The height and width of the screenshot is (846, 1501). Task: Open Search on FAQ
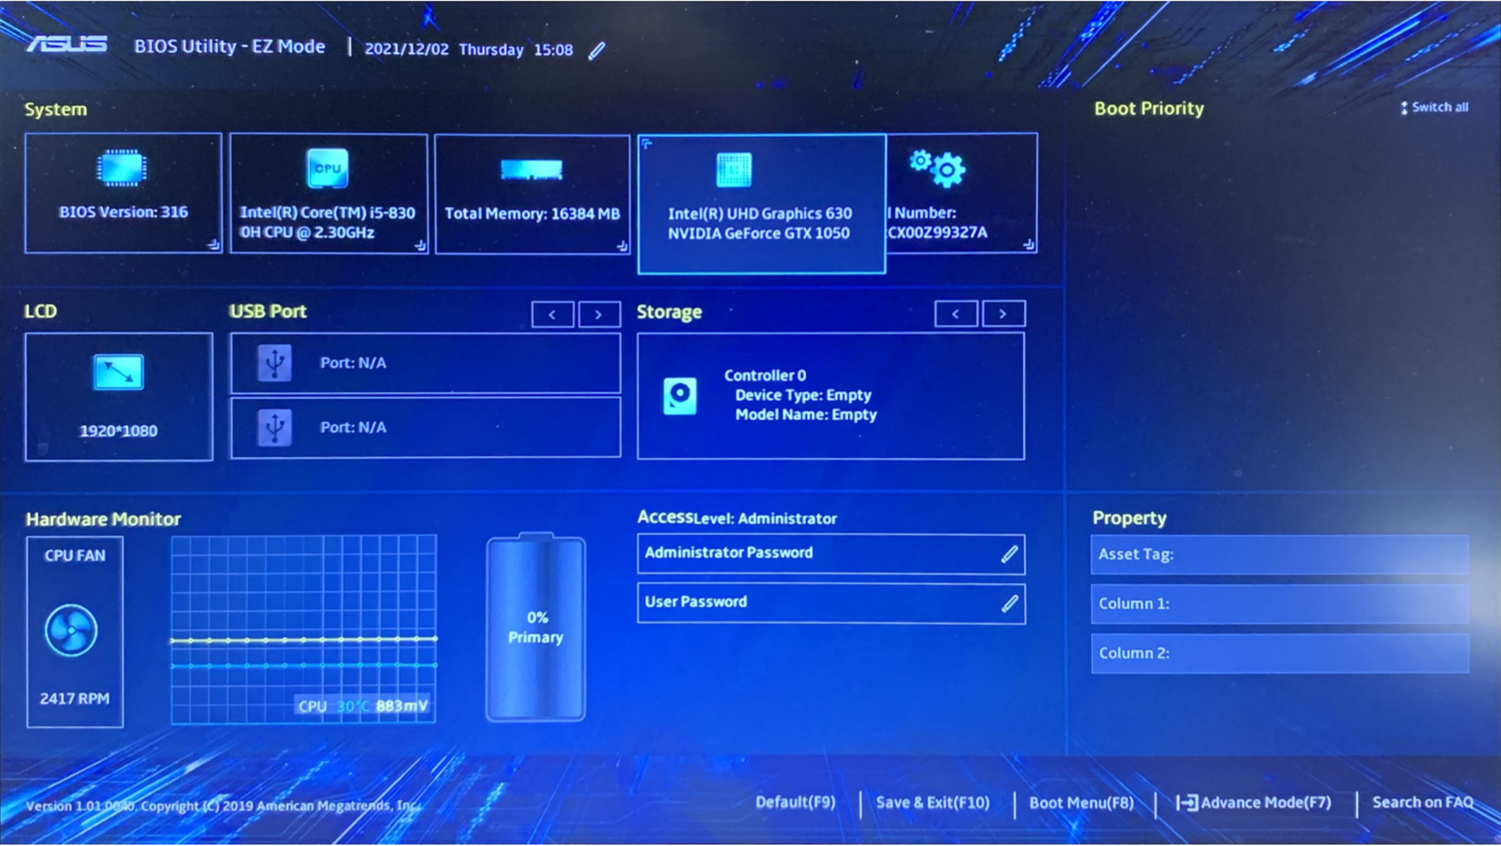[1422, 803]
